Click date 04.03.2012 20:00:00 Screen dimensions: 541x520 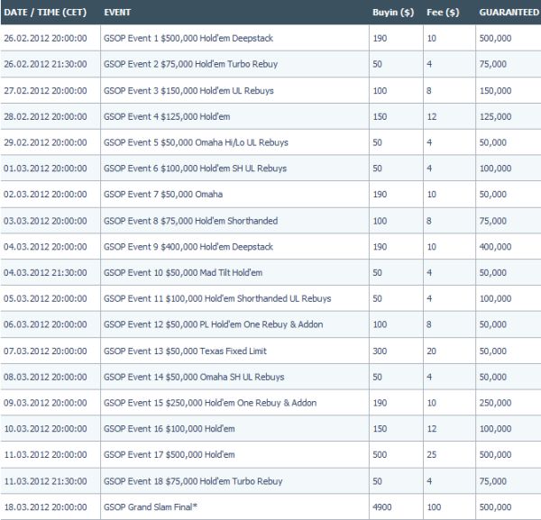coord(45,247)
